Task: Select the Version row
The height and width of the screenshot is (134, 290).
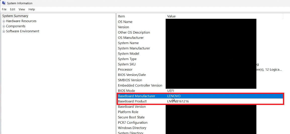Action: tap(200, 27)
